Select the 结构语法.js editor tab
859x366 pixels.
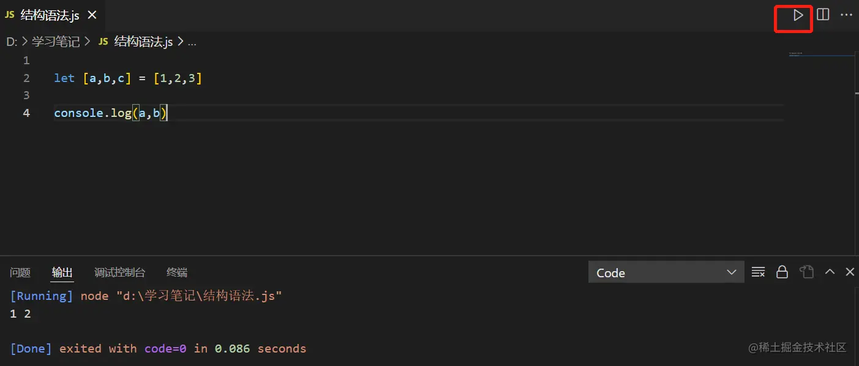coord(50,15)
